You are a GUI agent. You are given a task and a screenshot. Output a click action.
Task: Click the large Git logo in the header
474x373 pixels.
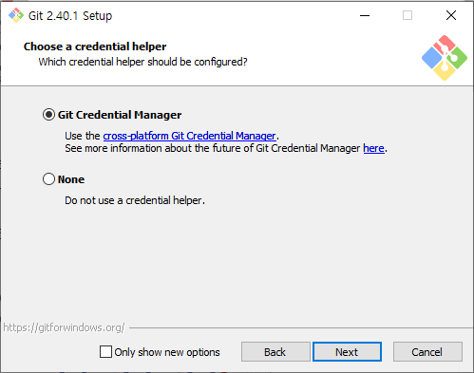click(x=445, y=58)
